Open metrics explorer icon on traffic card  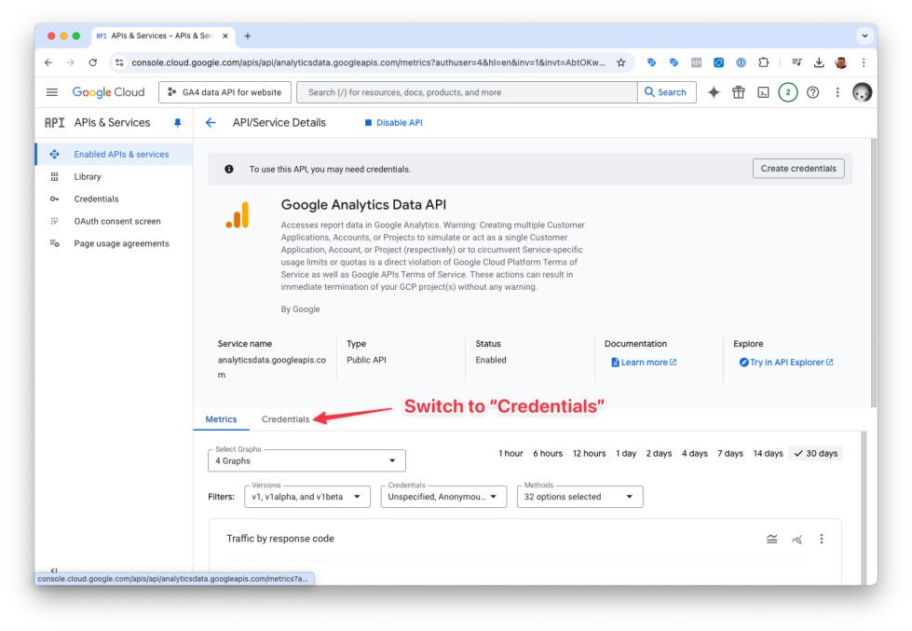click(x=796, y=539)
